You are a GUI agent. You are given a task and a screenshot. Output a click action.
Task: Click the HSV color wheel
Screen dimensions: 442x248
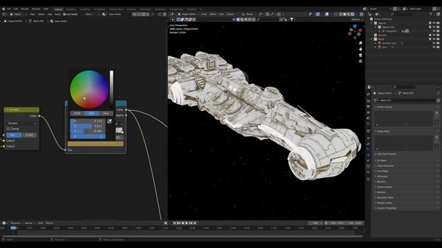click(x=89, y=90)
